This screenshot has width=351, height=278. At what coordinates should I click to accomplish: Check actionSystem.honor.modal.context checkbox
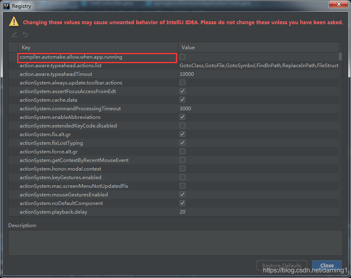(182, 169)
